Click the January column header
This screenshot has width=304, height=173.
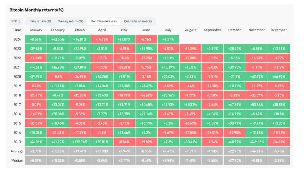pos(36,30)
